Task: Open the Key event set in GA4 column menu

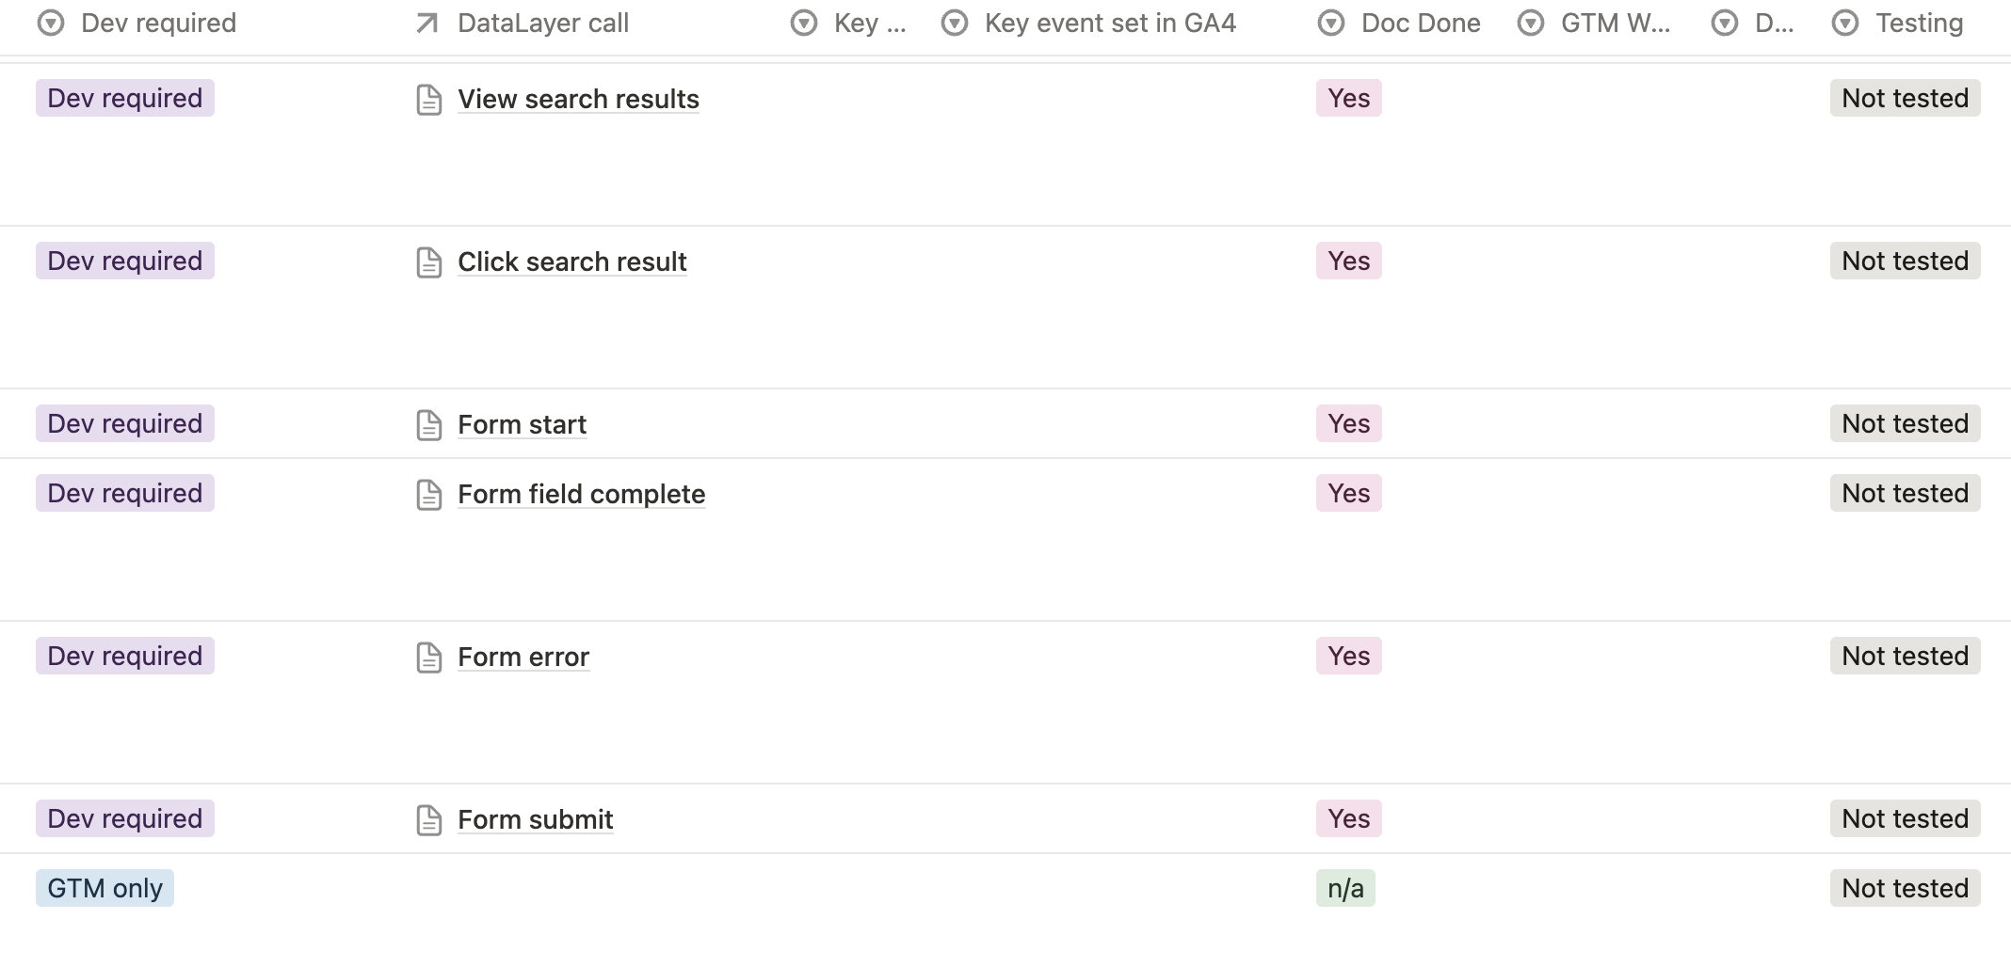Action: [x=1089, y=24]
